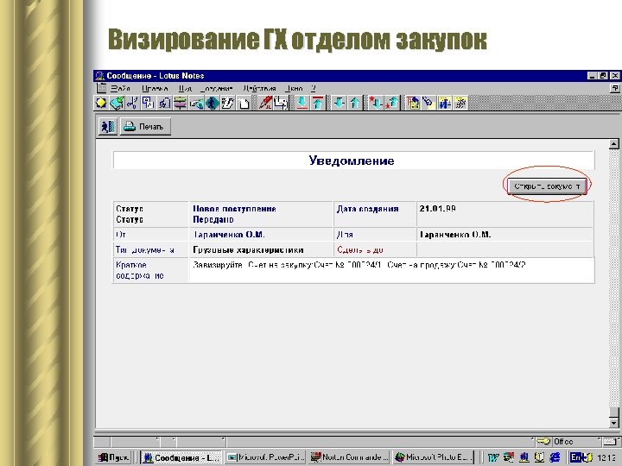This screenshot has width=622, height=466.
Task: Click the plain cyan up arrow icon
Action: coord(355,103)
